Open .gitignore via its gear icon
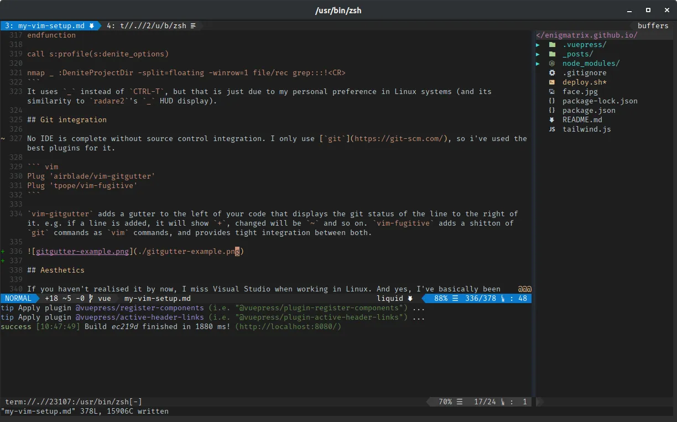 coord(552,72)
